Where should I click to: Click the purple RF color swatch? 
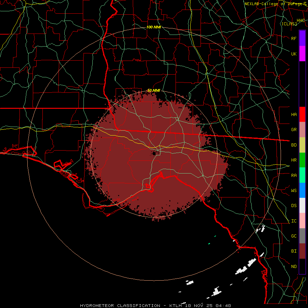pyautogui.click(x=302, y=38)
